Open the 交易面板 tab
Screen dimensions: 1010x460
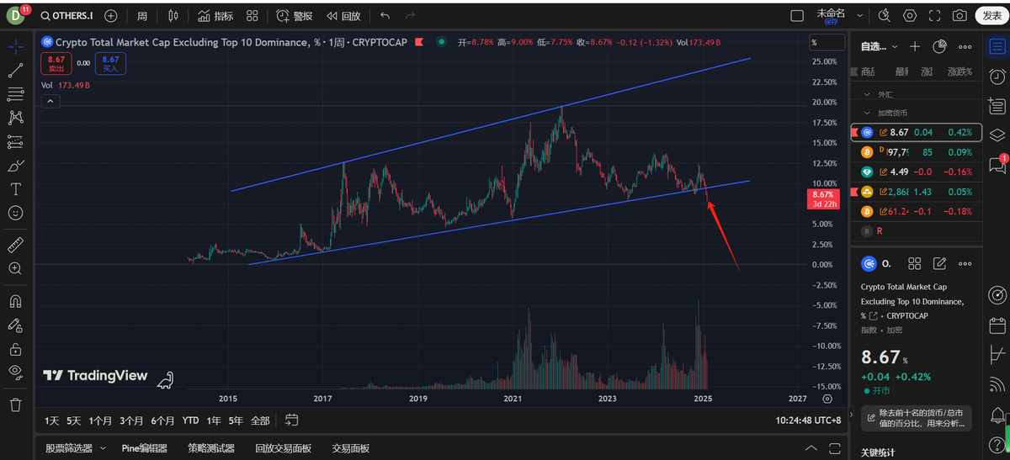[x=351, y=448]
